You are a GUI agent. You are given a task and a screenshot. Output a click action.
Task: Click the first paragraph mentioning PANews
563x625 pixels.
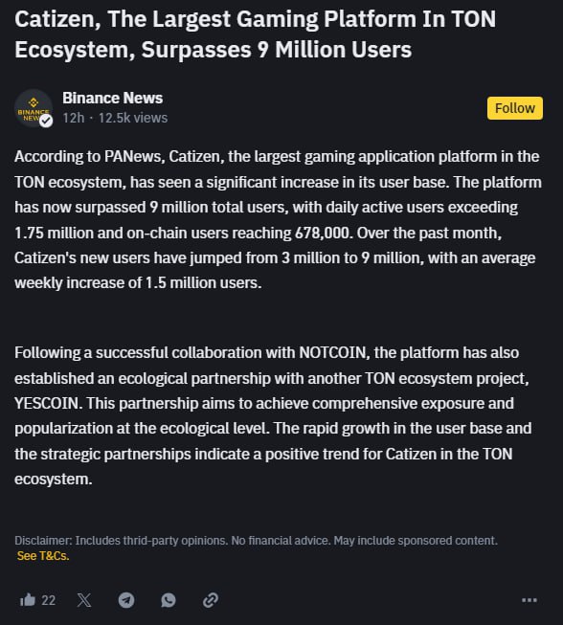[x=278, y=219]
